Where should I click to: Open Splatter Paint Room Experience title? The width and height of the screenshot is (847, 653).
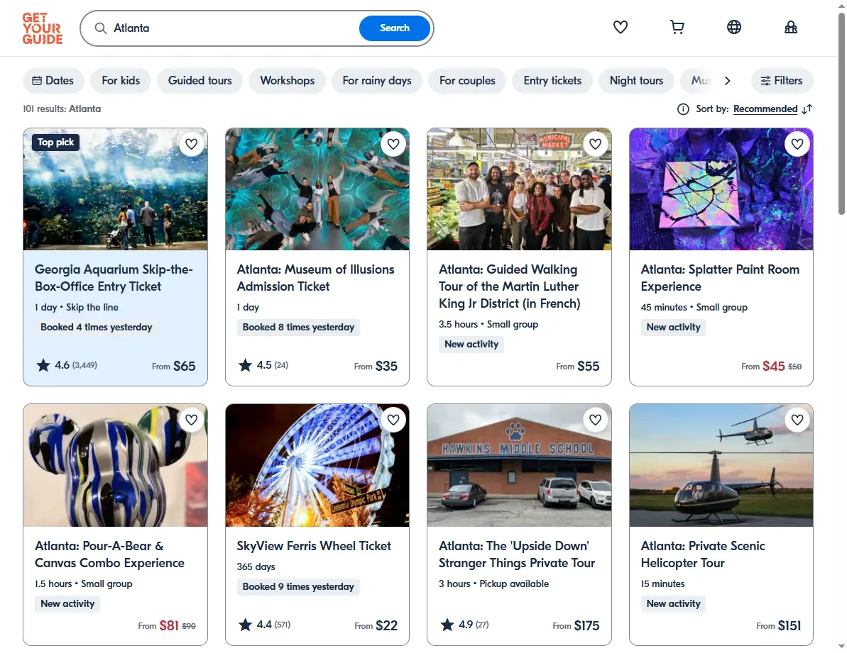(x=719, y=278)
